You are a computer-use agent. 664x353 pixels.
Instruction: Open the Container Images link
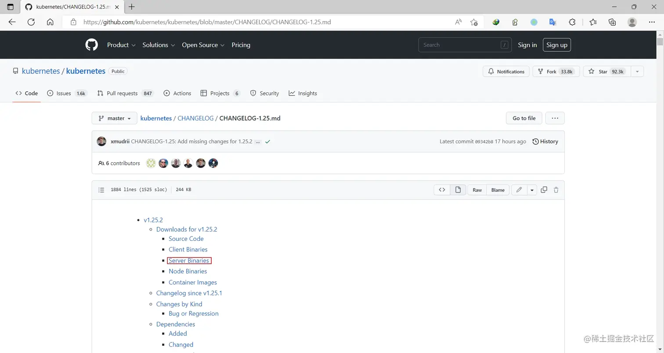pyautogui.click(x=193, y=282)
